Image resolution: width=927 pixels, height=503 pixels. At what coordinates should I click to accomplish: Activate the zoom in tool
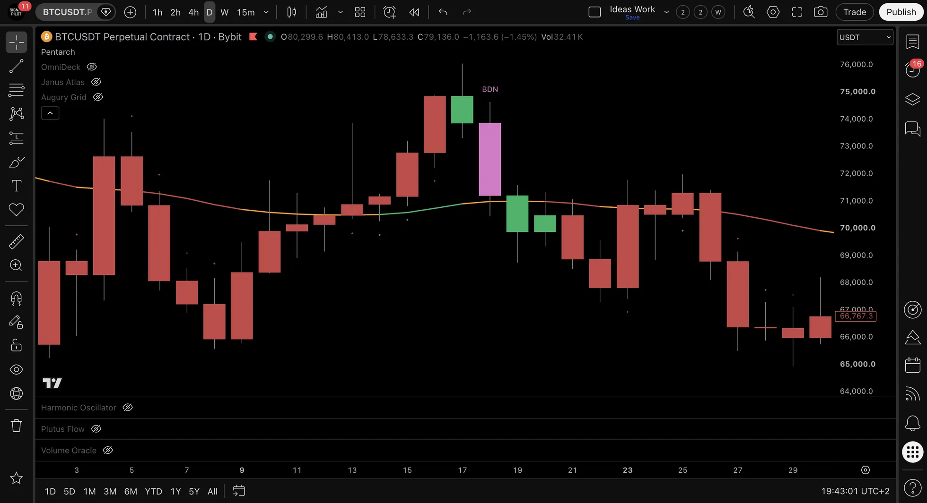coord(17,265)
